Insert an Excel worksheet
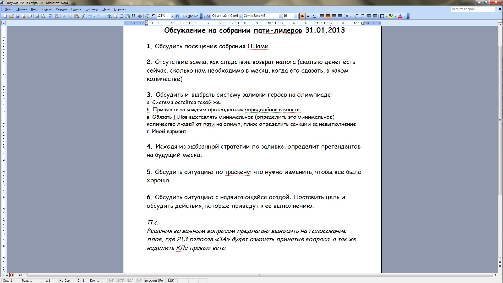The height and width of the screenshot is (283, 503). [x=127, y=16]
